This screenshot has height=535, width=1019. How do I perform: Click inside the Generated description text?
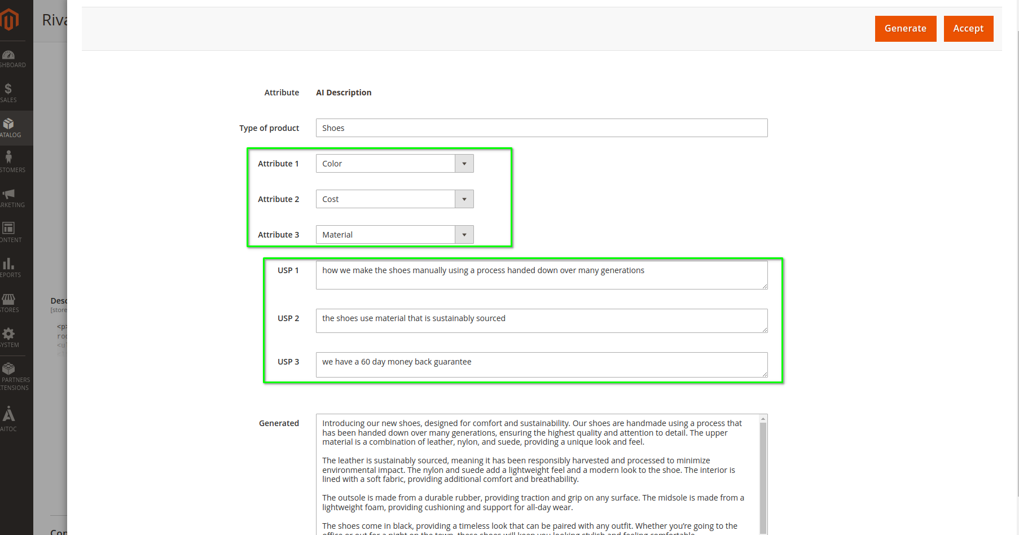537,474
